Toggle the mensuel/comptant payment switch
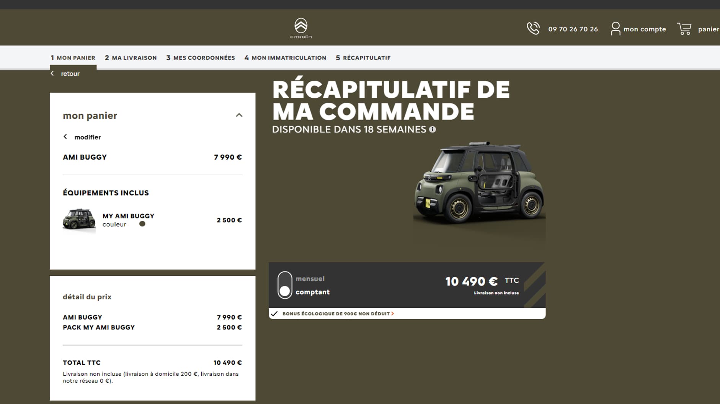 (285, 285)
